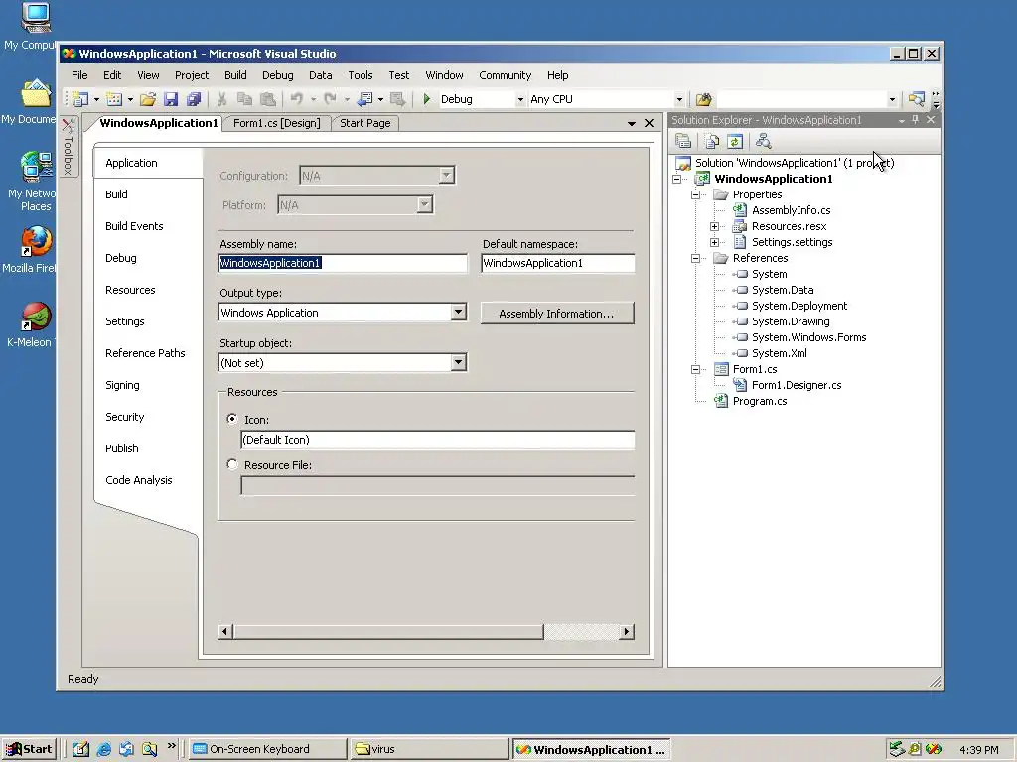Click the Properties icon in Solution Explorer
Image resolution: width=1017 pixels, height=762 pixels.
click(683, 141)
